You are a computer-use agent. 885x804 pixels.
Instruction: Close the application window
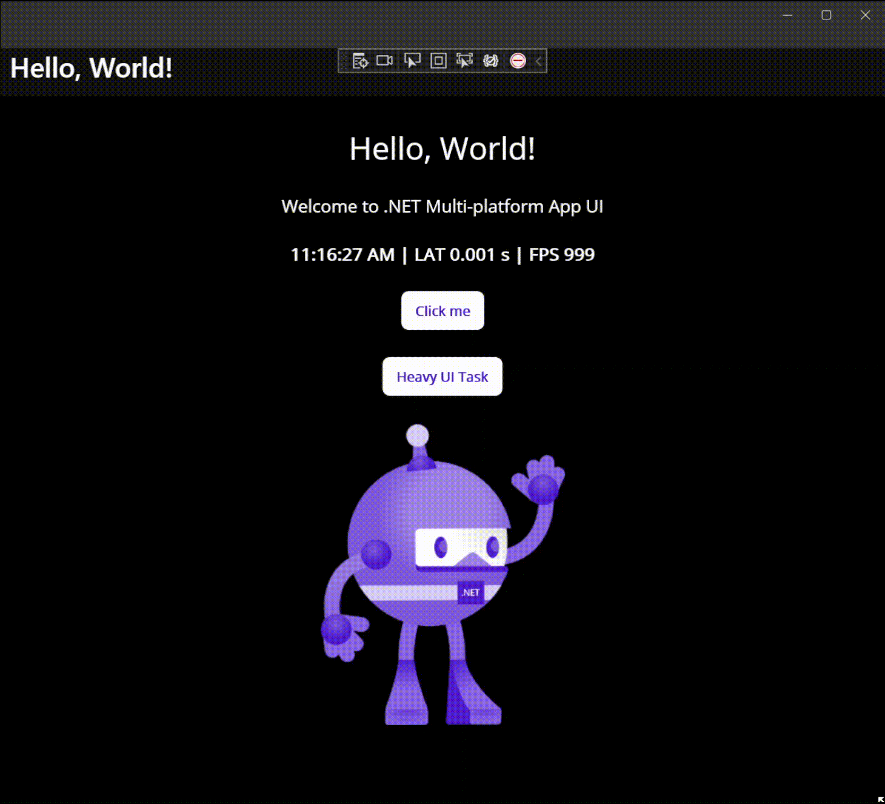pos(865,15)
